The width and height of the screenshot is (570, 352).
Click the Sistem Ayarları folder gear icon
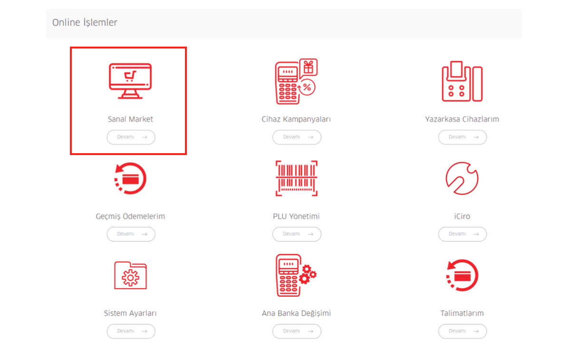coord(130,275)
